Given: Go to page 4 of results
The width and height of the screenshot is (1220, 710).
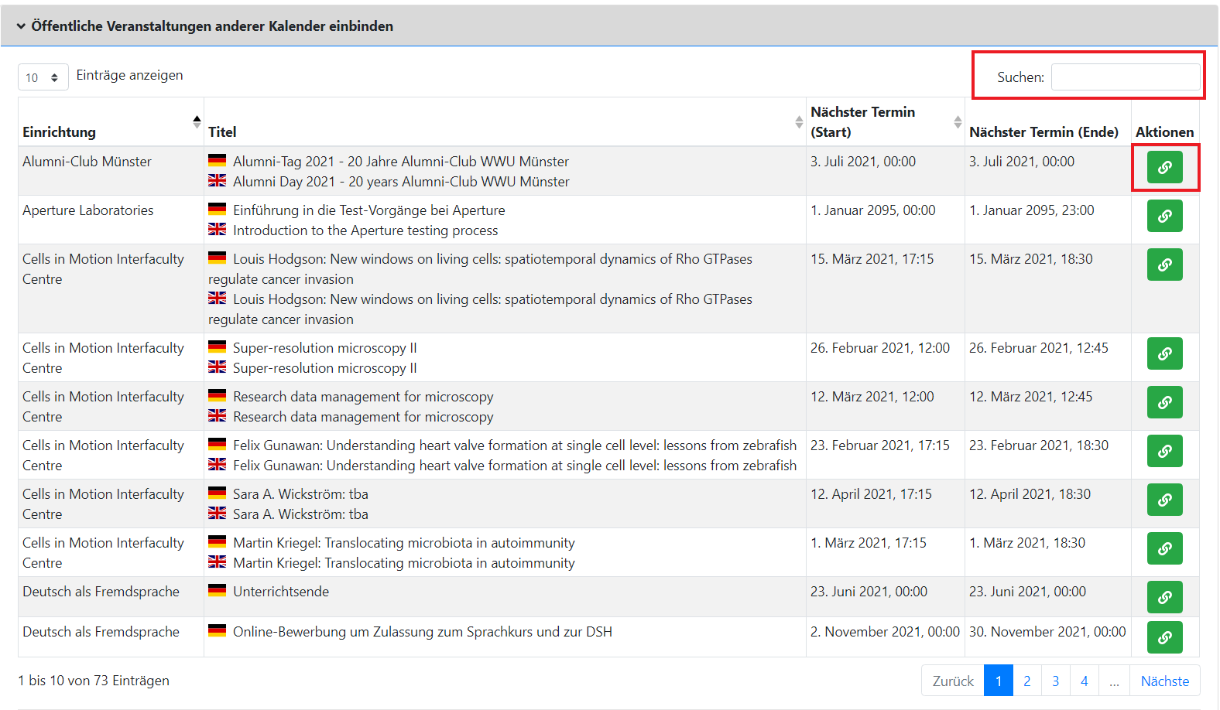Looking at the screenshot, I should tap(1084, 681).
